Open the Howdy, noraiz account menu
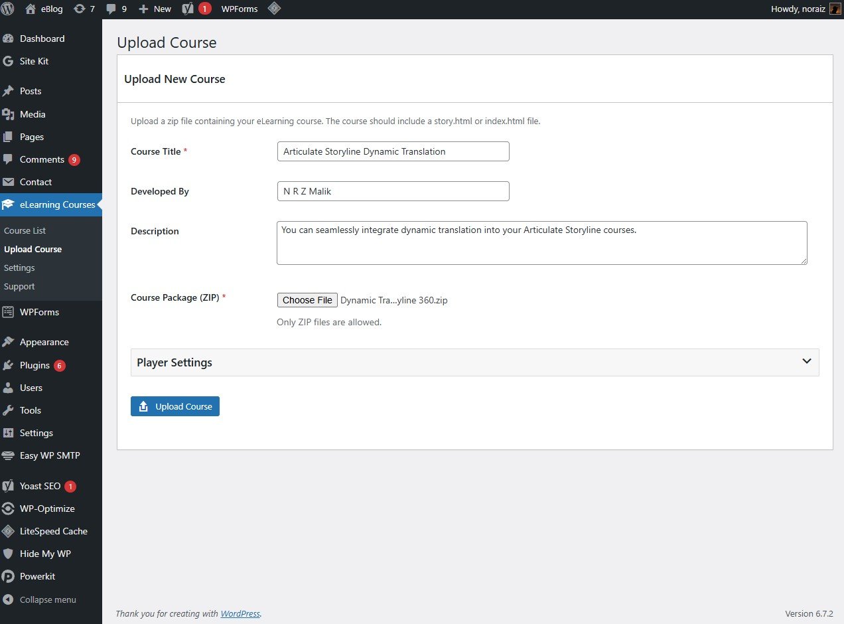This screenshot has height=624, width=844. pyautogui.click(x=799, y=9)
